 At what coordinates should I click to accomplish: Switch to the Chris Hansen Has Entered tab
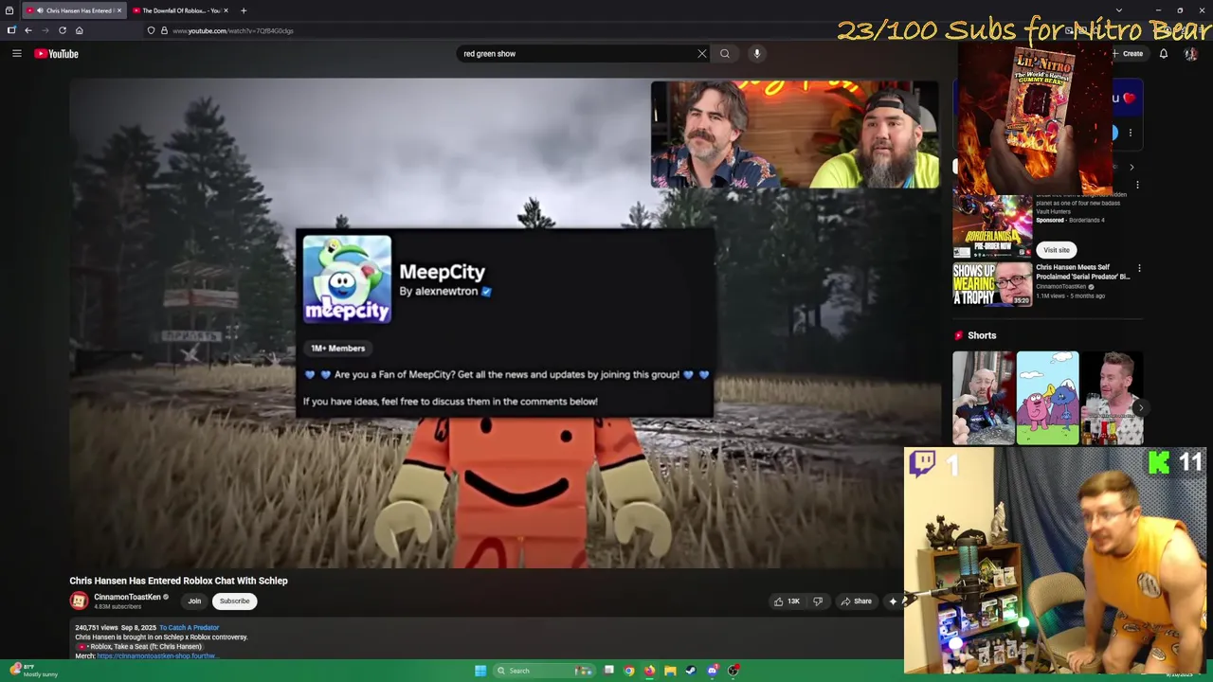73,10
